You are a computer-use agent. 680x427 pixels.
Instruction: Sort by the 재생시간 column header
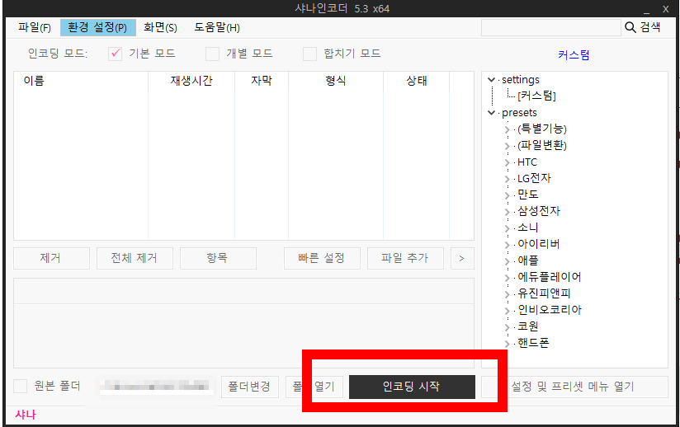click(x=191, y=81)
